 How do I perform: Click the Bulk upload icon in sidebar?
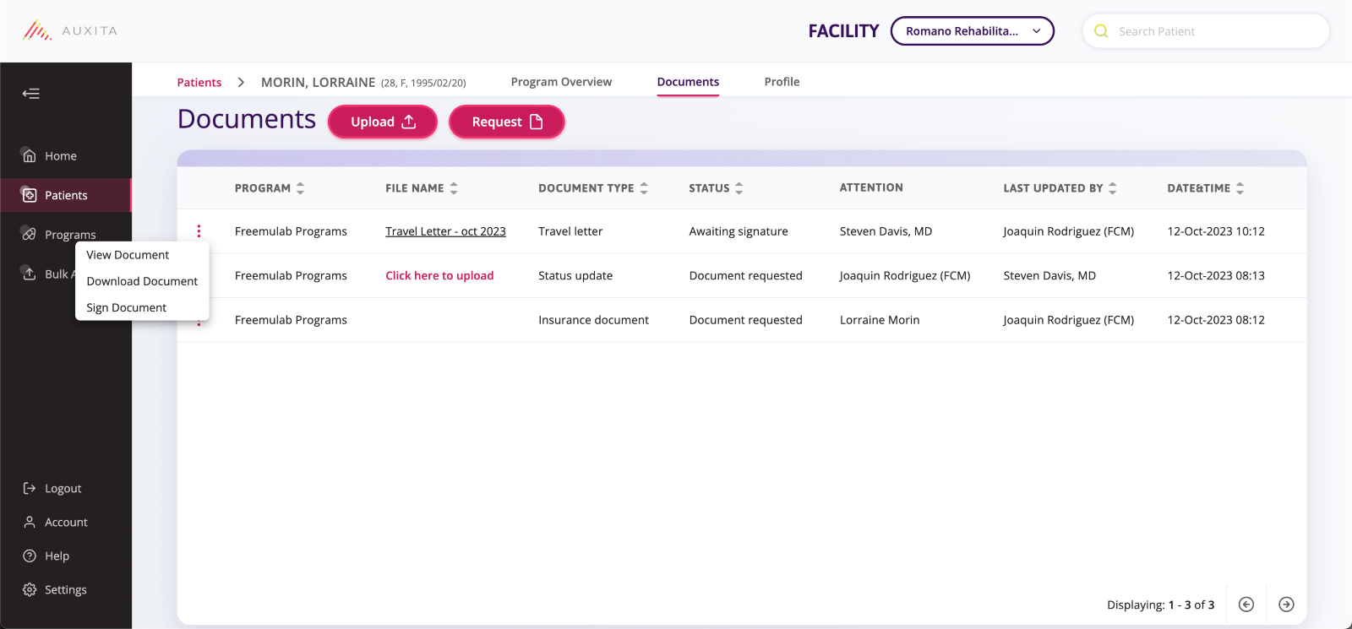30,274
